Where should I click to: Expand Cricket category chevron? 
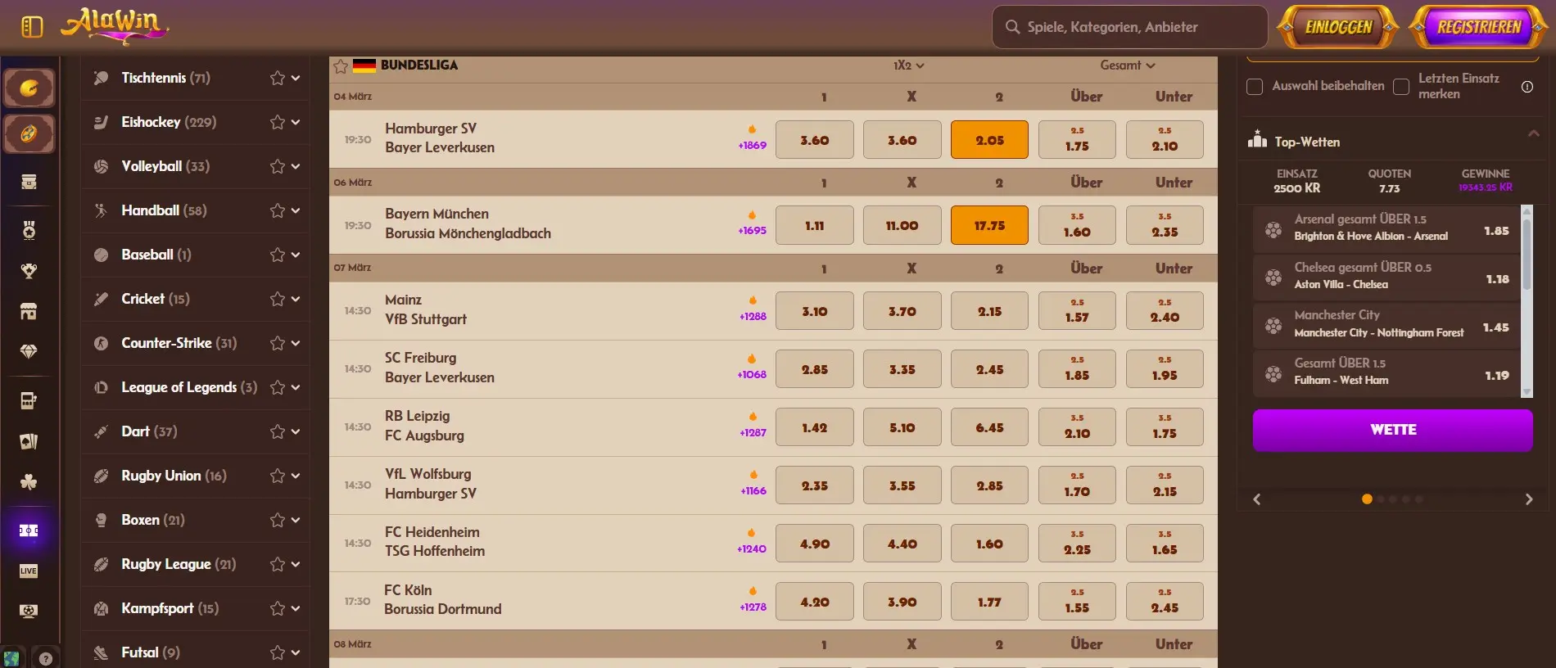[x=296, y=299]
